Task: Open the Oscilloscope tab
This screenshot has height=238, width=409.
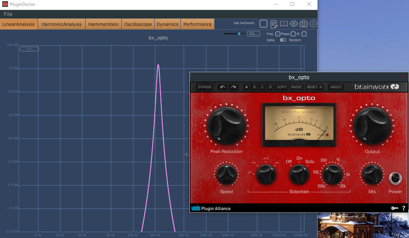Action: tap(138, 24)
